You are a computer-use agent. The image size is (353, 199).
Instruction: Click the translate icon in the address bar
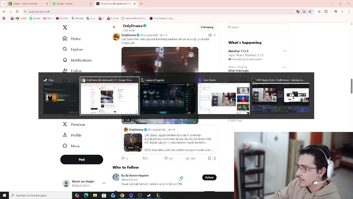(x=298, y=12)
